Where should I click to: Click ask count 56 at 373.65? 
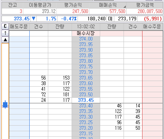pyautogui.click(x=43, y=78)
